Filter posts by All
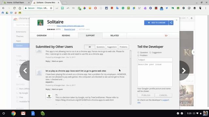The image size is (209, 117). (x=90, y=47)
